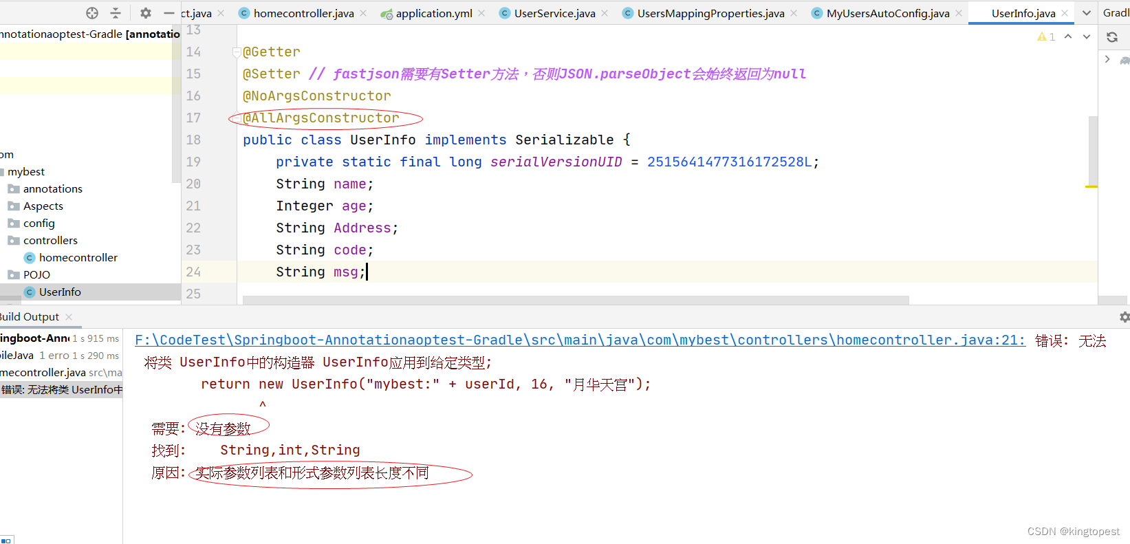Select the Springboot-Annotationaoptest build node
Screen dimensions: 1130x544
tap(60, 338)
